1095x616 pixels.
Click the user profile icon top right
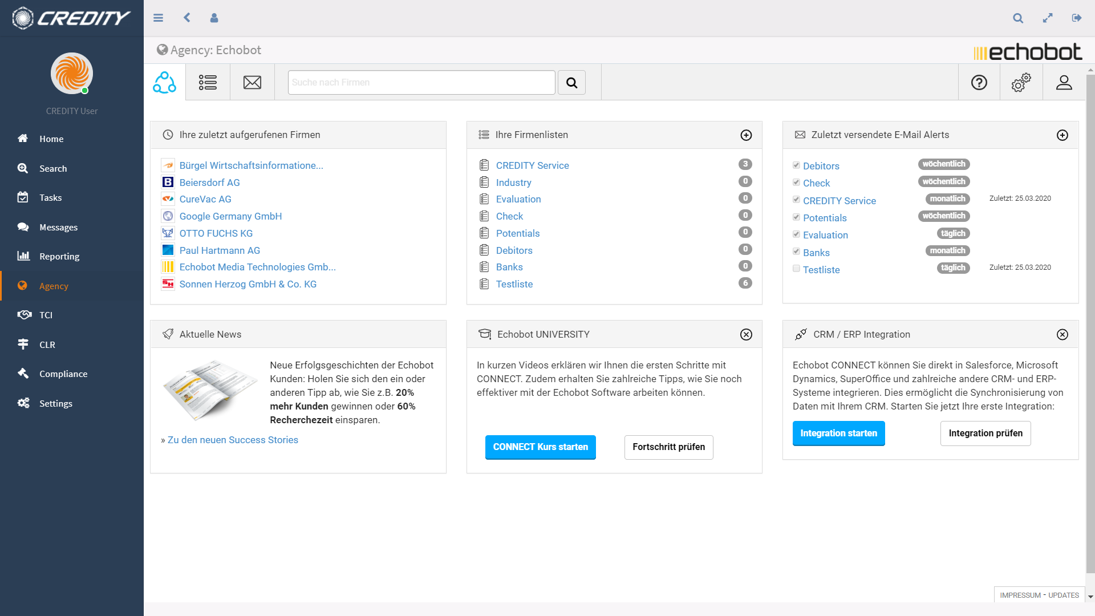1064,82
